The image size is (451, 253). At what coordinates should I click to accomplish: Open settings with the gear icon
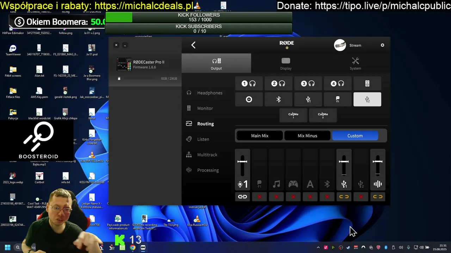tap(383, 45)
